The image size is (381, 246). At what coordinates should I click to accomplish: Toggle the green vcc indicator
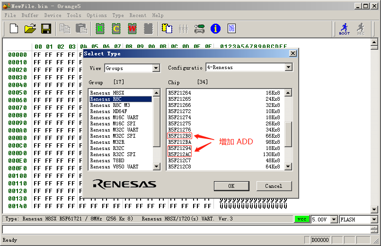click(x=301, y=220)
